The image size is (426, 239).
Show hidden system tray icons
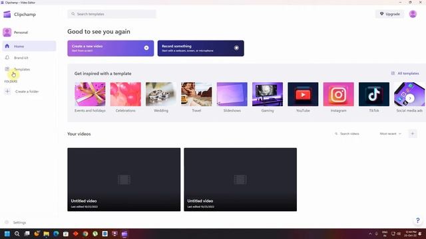[x=370, y=234]
